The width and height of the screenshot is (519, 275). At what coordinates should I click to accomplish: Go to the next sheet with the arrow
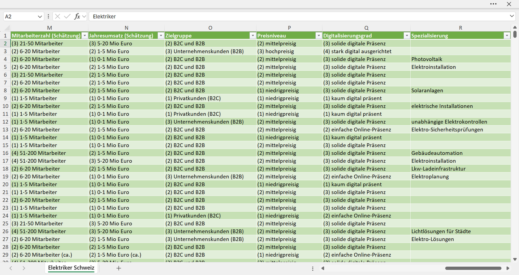24,268
